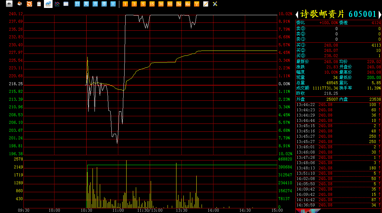The width and height of the screenshot is (382, 213).
Task: Select the intraday time-share chart icon
Action: tap(48, 4)
